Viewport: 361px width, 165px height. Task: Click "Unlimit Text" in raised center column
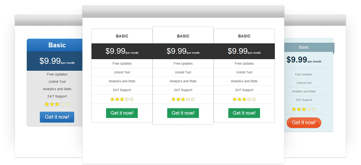[x=183, y=72]
